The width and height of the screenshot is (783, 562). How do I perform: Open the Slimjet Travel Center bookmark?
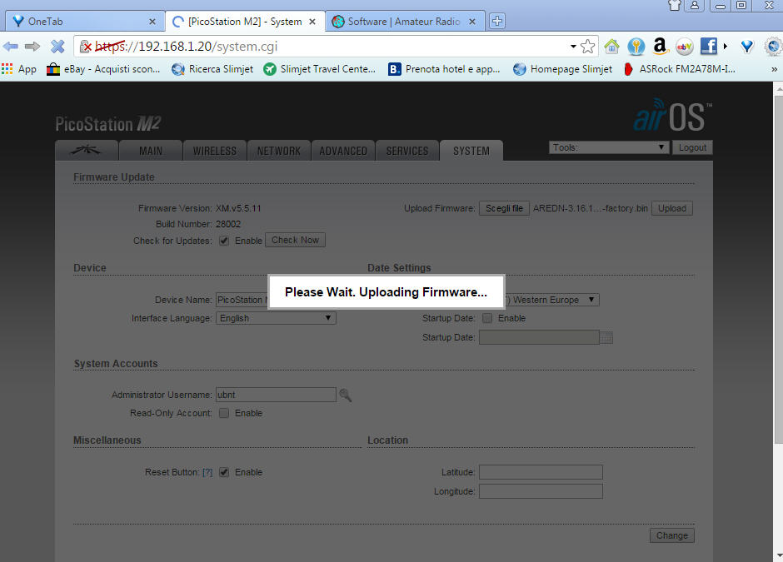coord(320,69)
